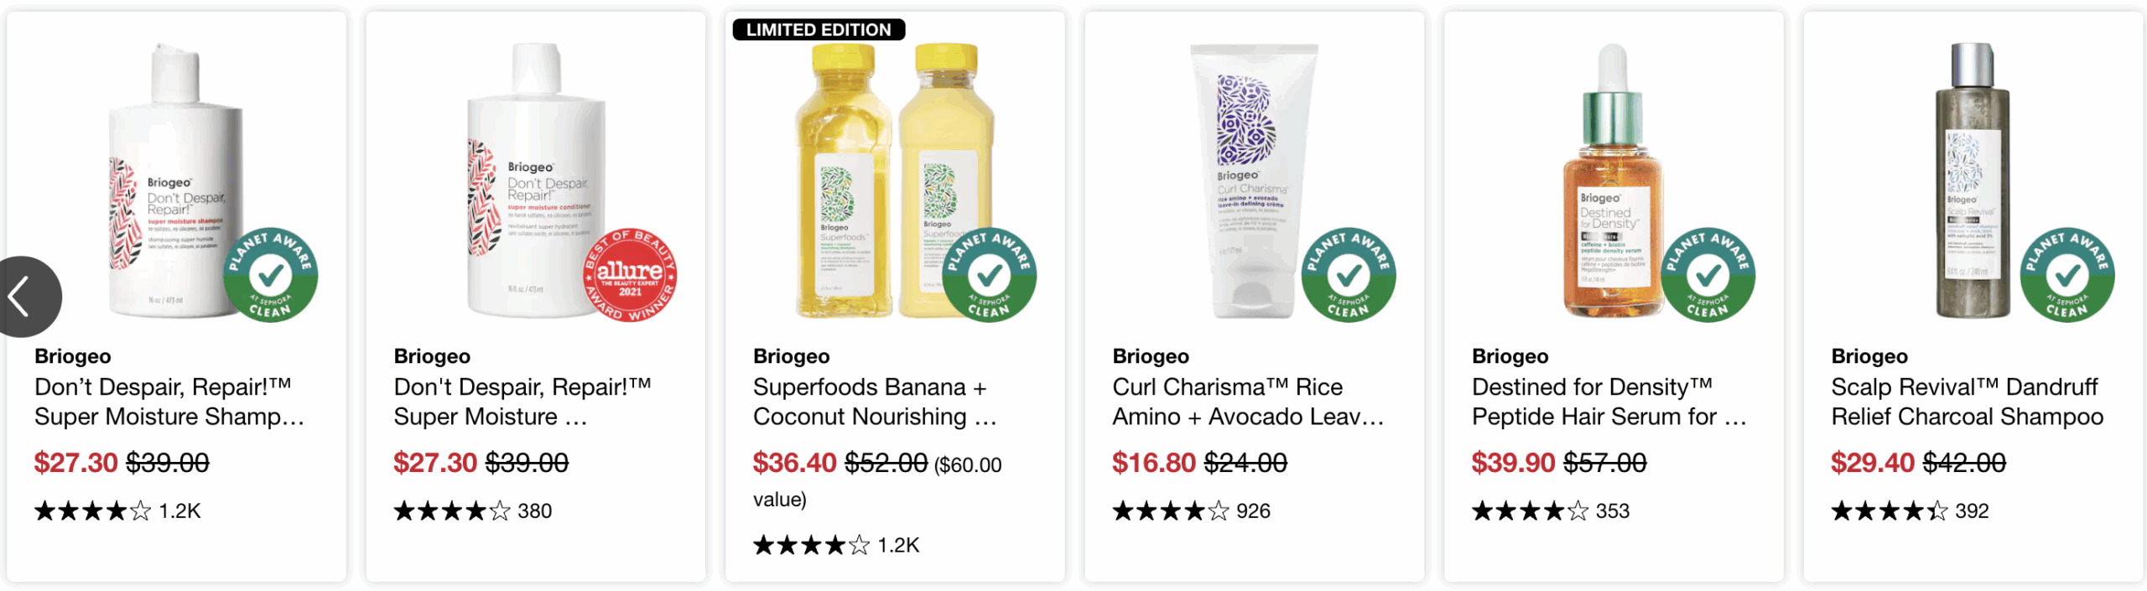Click the 926 reviews star rating
Screen dimensions: 2147x591
pos(1191,511)
